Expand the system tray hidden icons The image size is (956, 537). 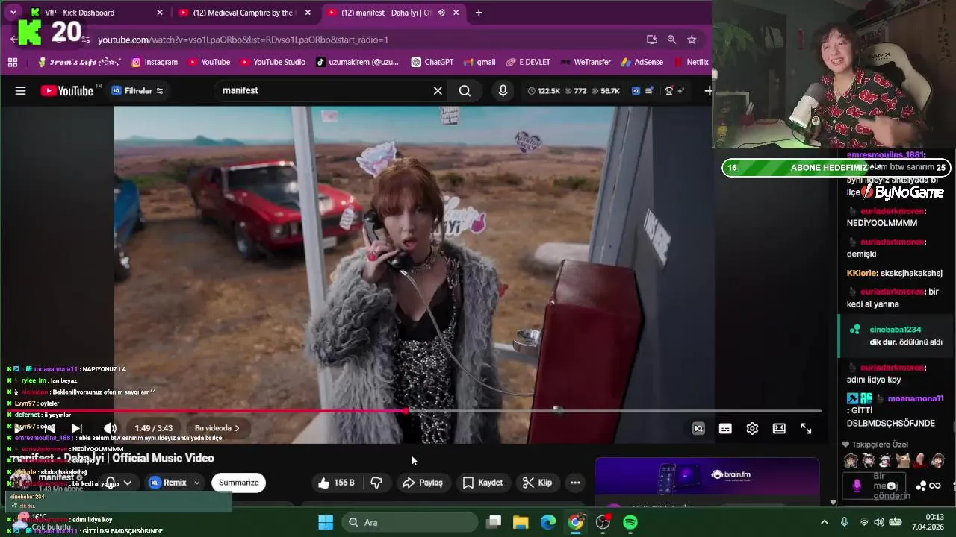[x=824, y=522]
